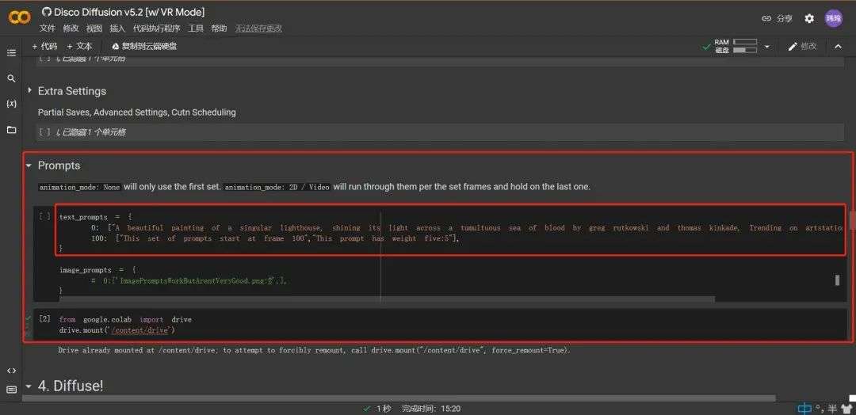Open the table of contents sidebar icon
Viewport: 856px width, 415px height.
click(11, 53)
